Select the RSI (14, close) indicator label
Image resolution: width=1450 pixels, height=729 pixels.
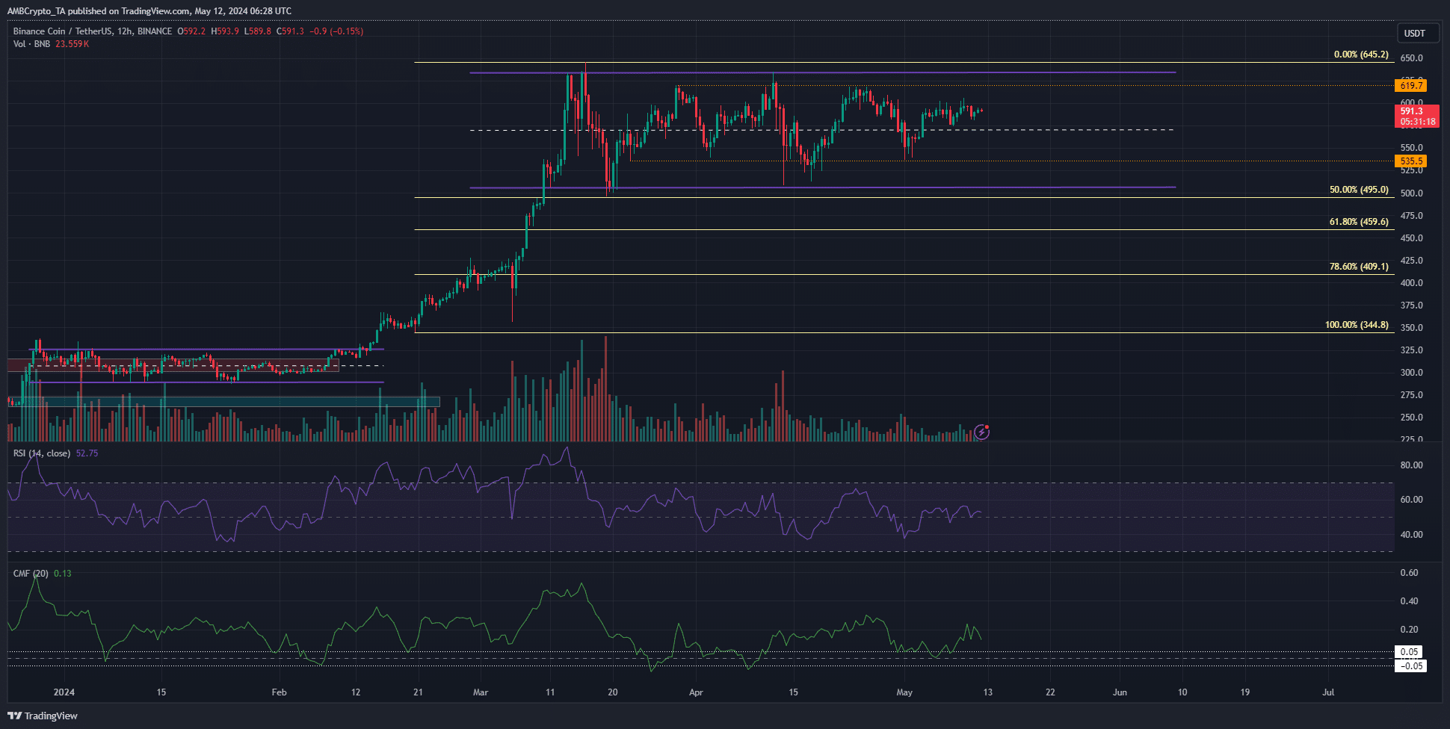(x=42, y=453)
